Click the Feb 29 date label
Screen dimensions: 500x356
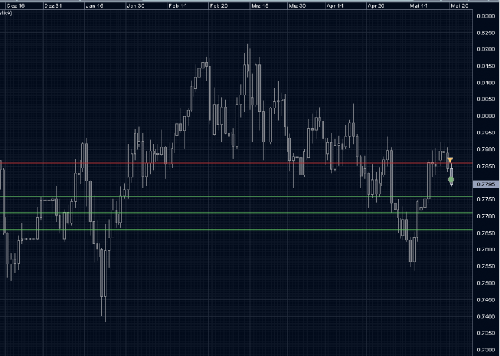click(219, 6)
